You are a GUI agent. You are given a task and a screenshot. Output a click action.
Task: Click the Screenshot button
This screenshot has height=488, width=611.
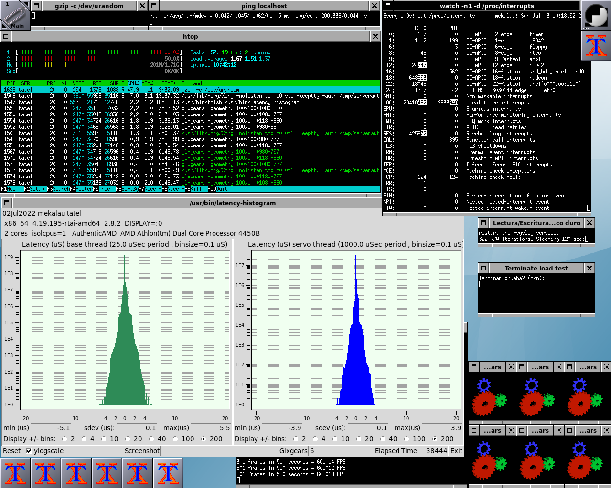(142, 451)
